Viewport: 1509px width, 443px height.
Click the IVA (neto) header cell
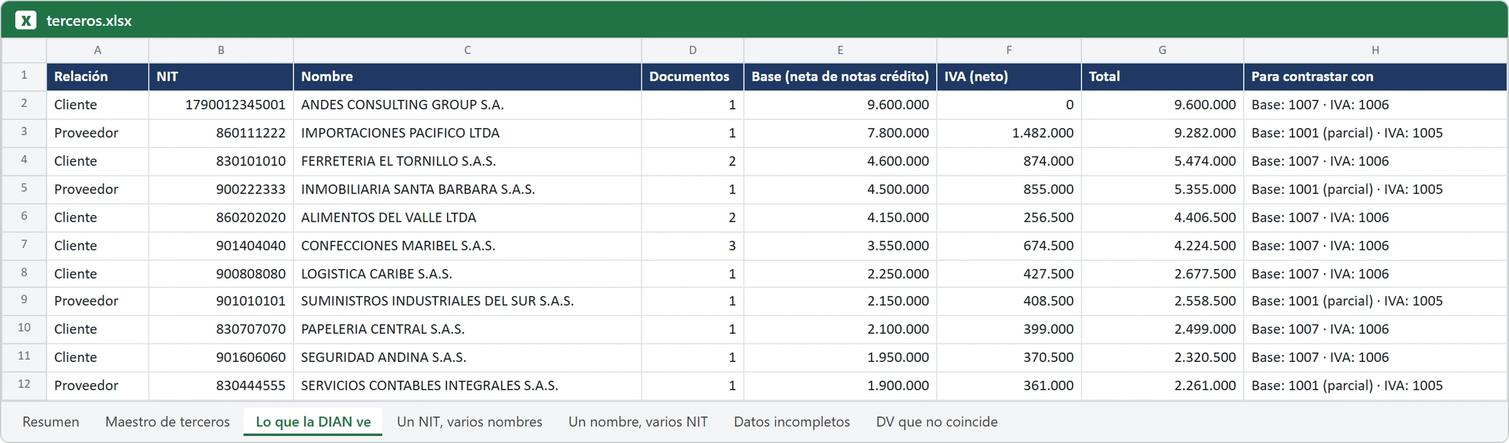1009,77
